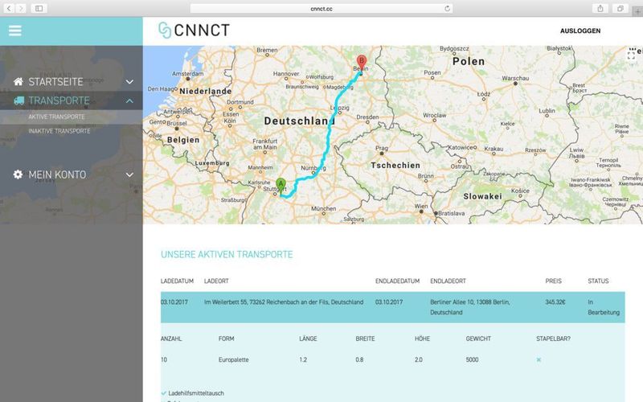The height and width of the screenshot is (402, 643).
Task: Open the hamburger menu icon
Action: (x=15, y=31)
